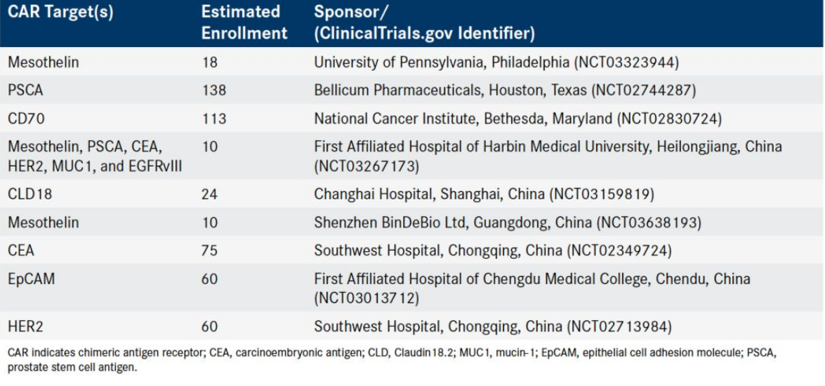Click the enrollment value 138
Image resolution: width=825 pixels, height=386 pixels.
214,91
